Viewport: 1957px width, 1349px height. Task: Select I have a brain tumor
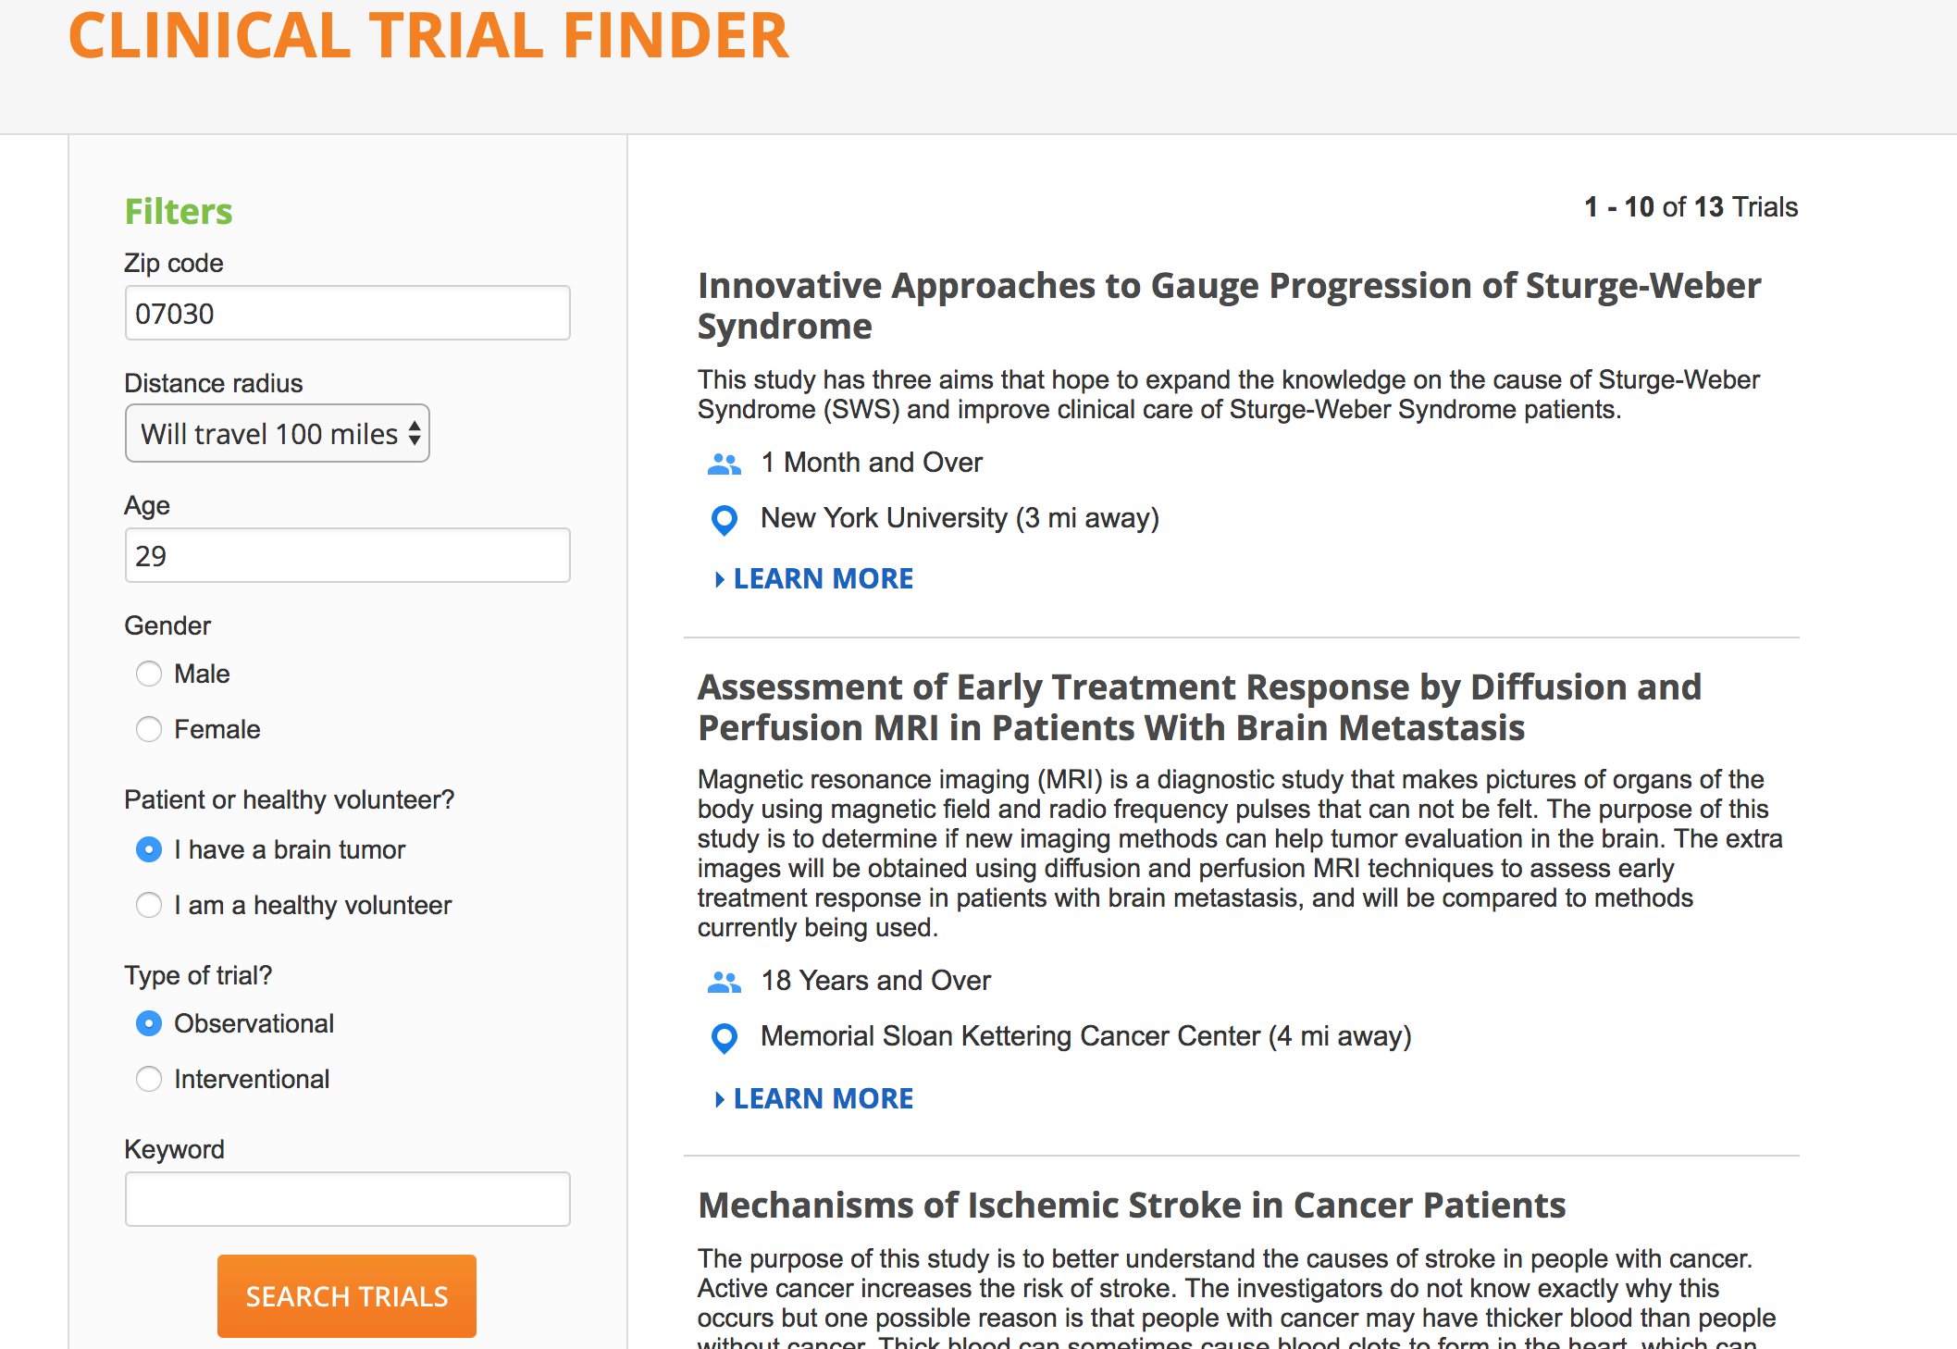click(x=149, y=849)
